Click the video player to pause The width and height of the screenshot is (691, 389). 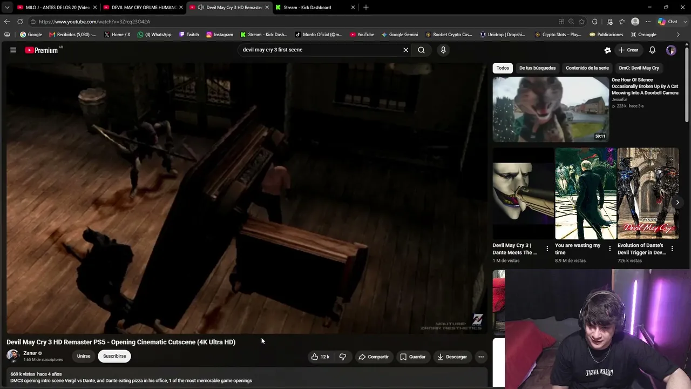pyautogui.click(x=246, y=198)
